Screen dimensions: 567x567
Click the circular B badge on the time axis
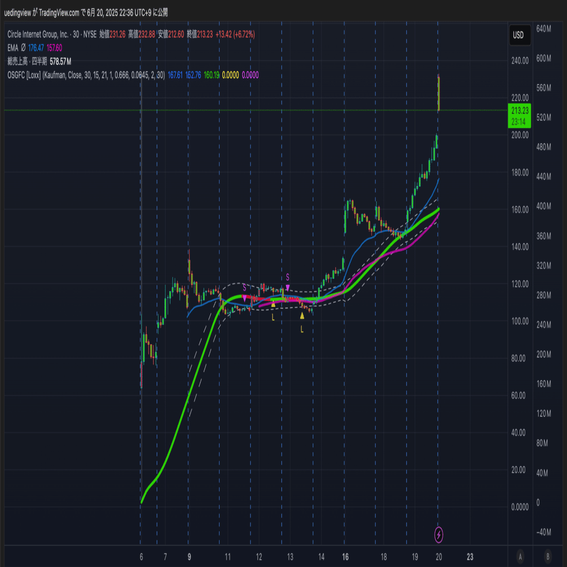click(x=547, y=556)
